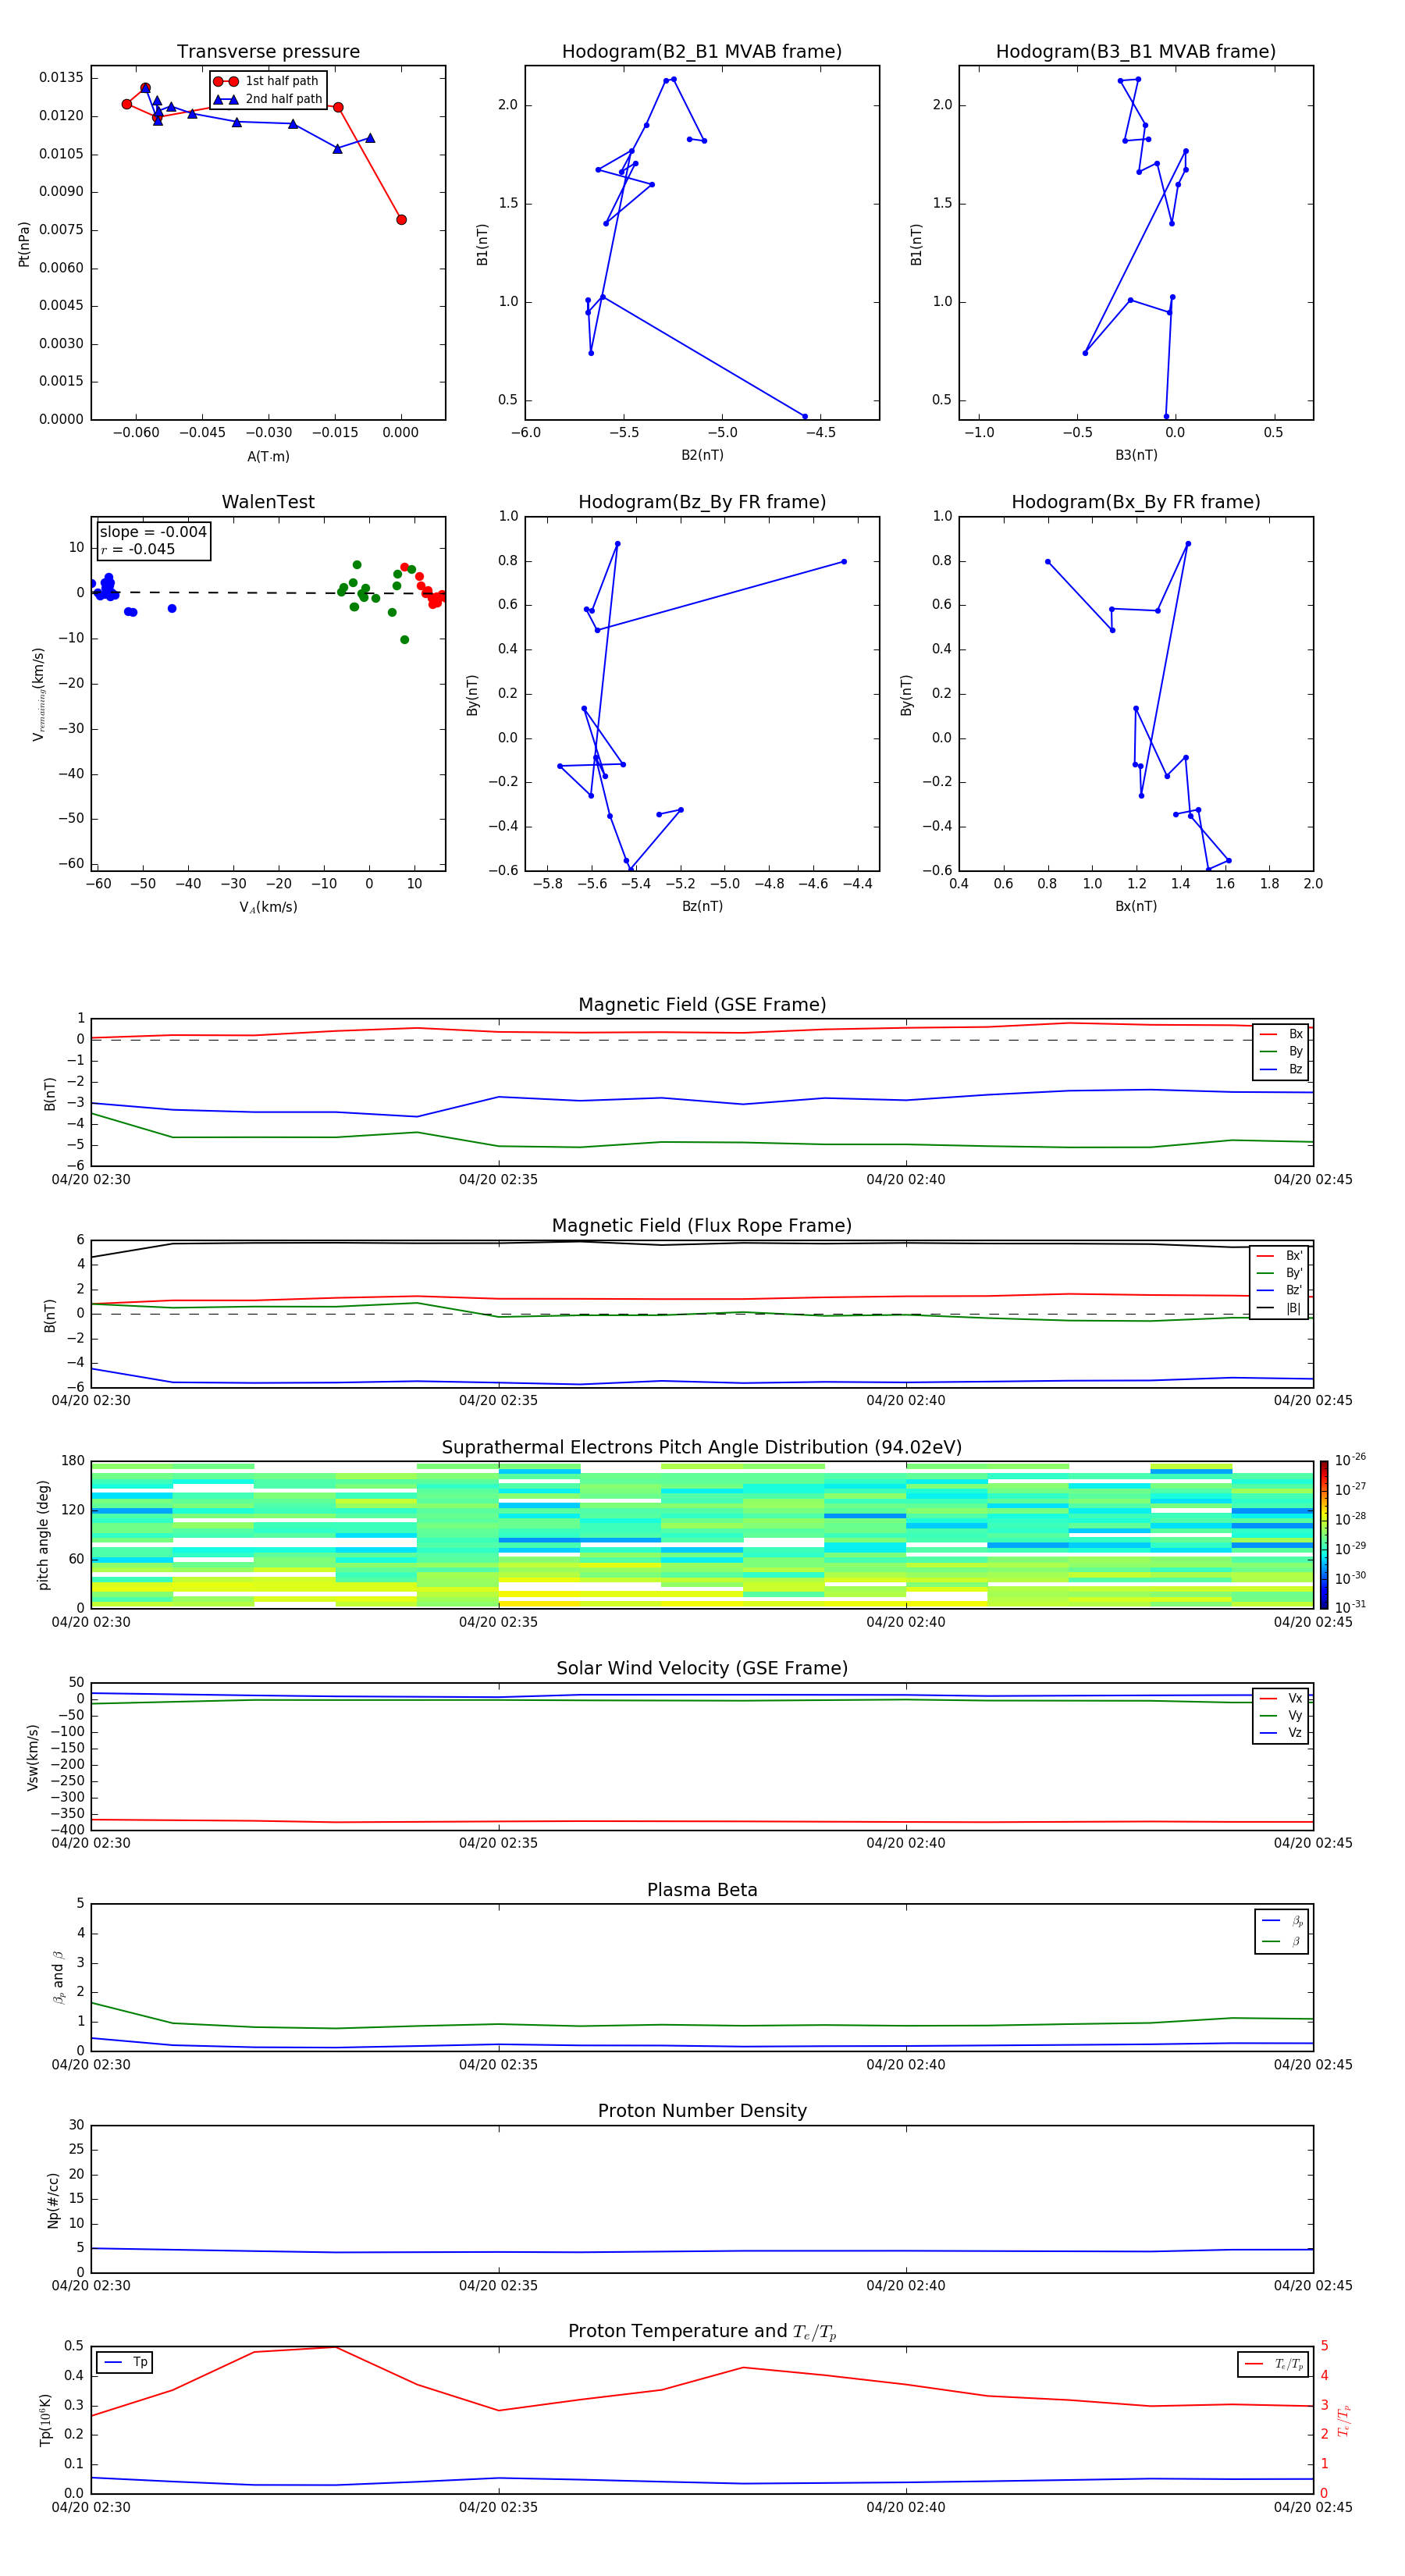Viewport: 1405px width, 2576px height.
Task: Click the lowest green point in WalenTest plot
Action: coord(404,640)
